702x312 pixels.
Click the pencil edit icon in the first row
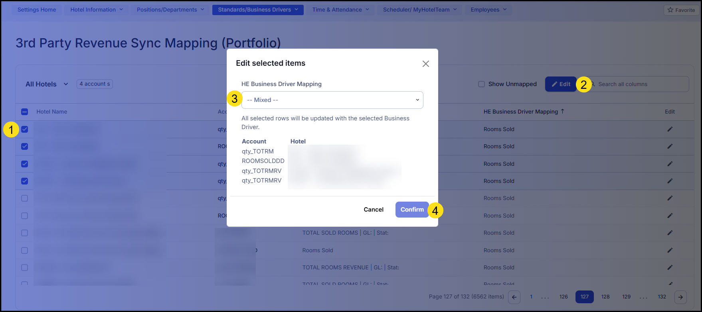670,129
